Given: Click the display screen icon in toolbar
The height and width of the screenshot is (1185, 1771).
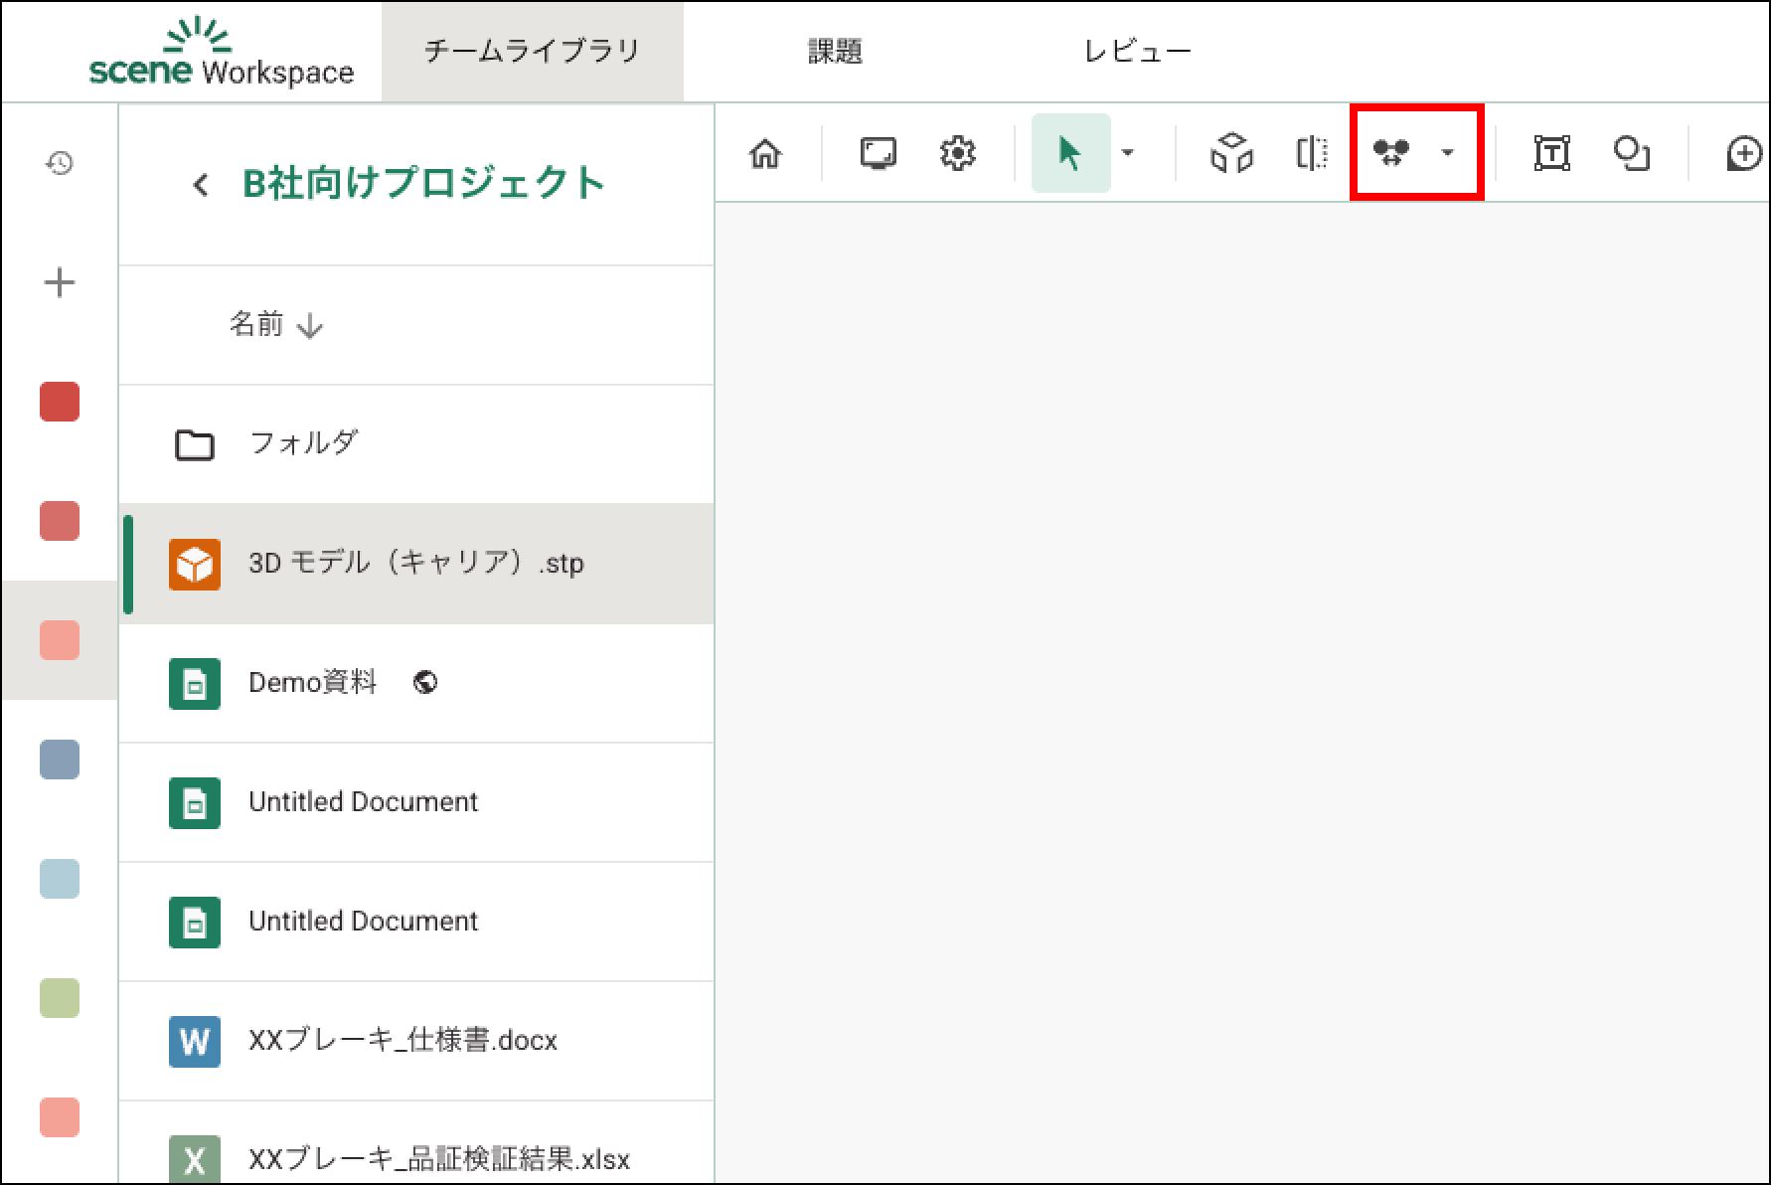Looking at the screenshot, I should click(x=878, y=153).
